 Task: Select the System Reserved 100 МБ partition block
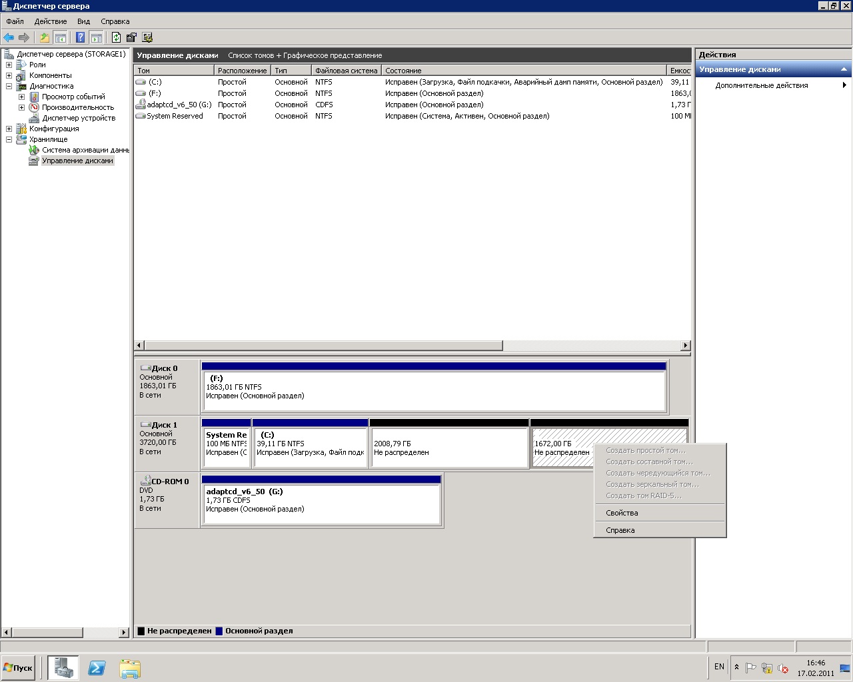(x=227, y=444)
